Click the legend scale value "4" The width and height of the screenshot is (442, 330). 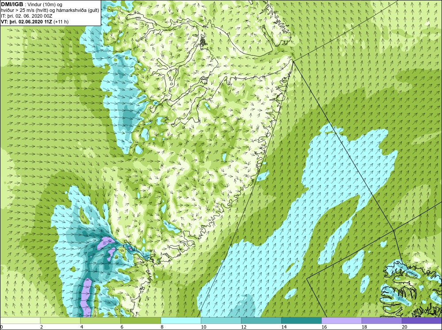82,327
